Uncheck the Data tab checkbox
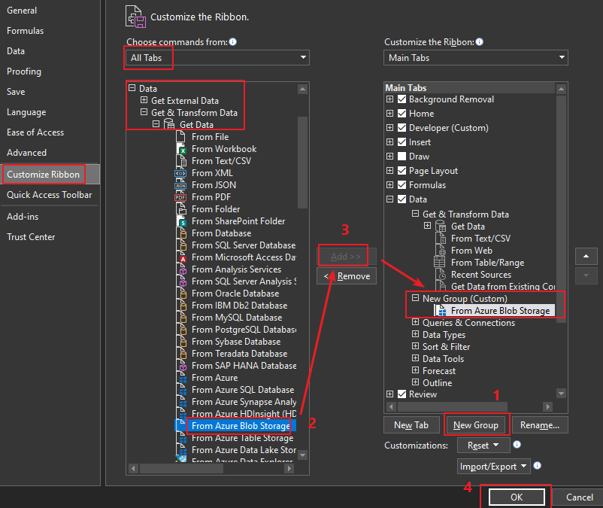The image size is (603, 508). point(401,199)
